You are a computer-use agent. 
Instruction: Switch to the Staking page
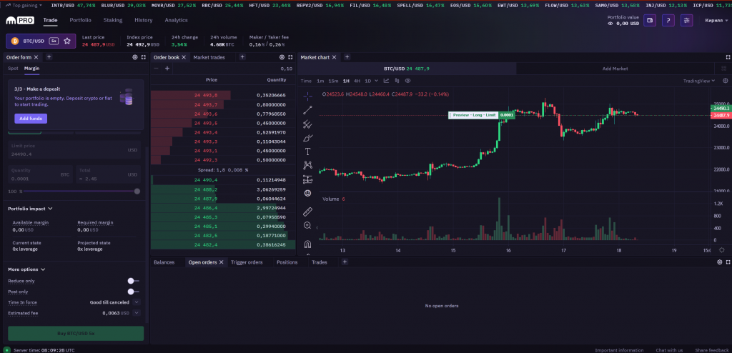pyautogui.click(x=112, y=20)
